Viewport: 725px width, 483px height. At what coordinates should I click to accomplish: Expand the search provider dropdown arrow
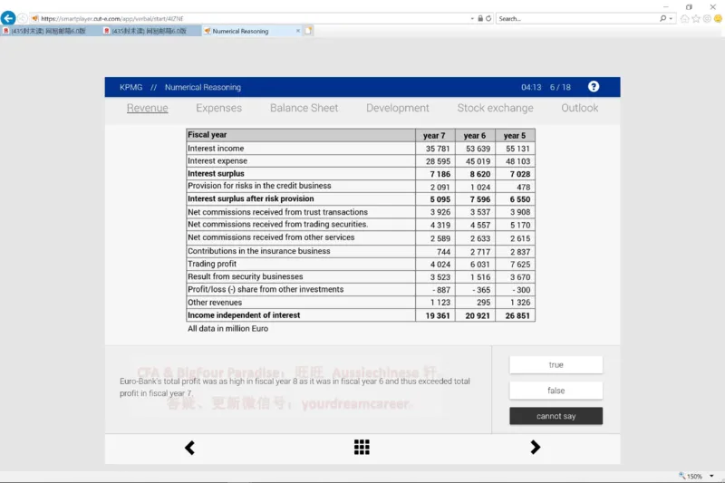pyautogui.click(x=673, y=18)
